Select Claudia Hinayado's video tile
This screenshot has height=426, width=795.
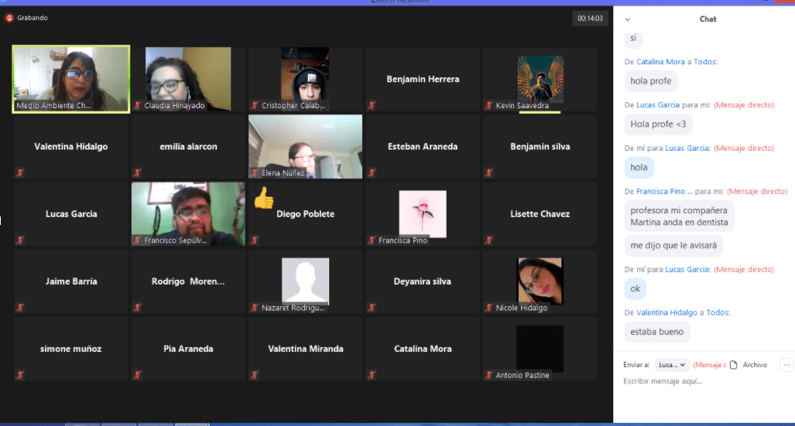[188, 79]
